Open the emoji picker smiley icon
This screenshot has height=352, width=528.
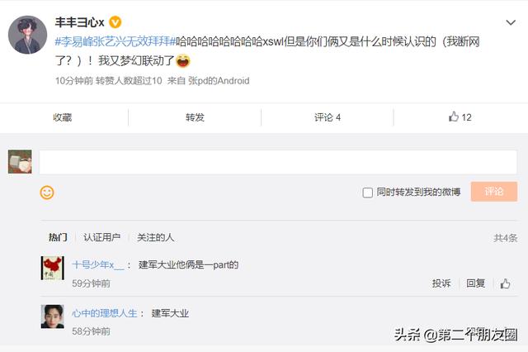[x=47, y=193]
